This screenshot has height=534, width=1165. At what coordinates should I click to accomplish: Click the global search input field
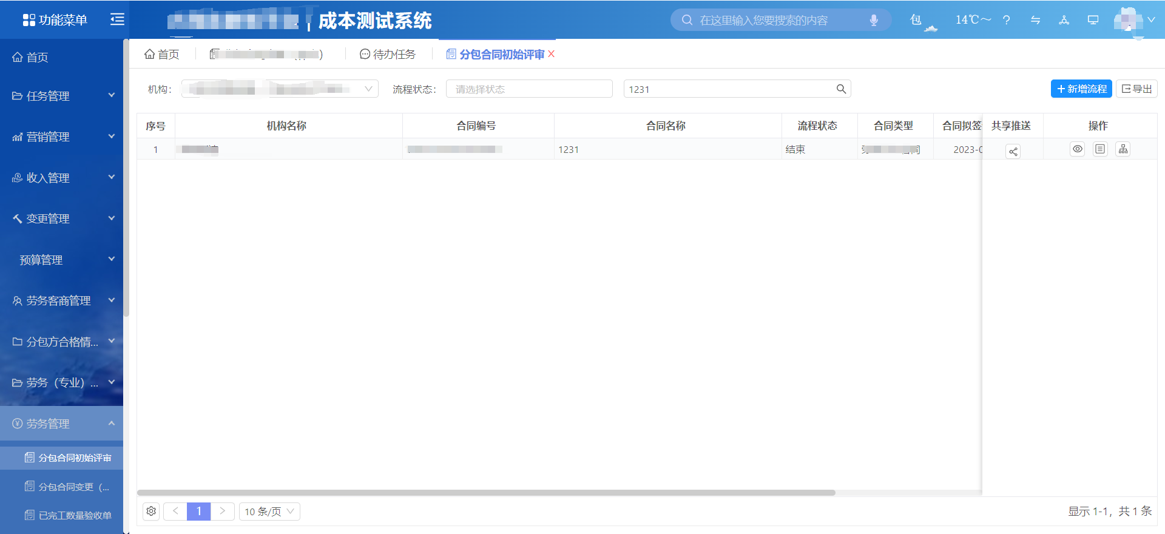coord(781,20)
